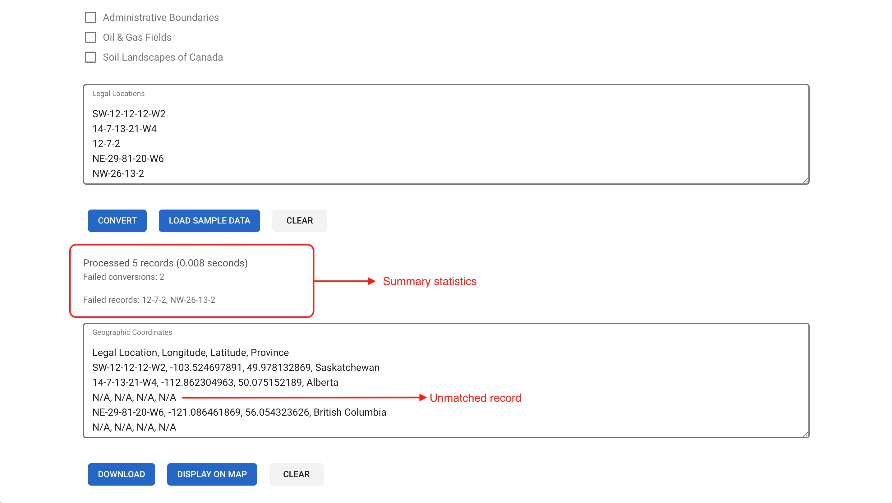Select the 12-7-2 line in Legal Locations
892x503 pixels.
tap(106, 143)
